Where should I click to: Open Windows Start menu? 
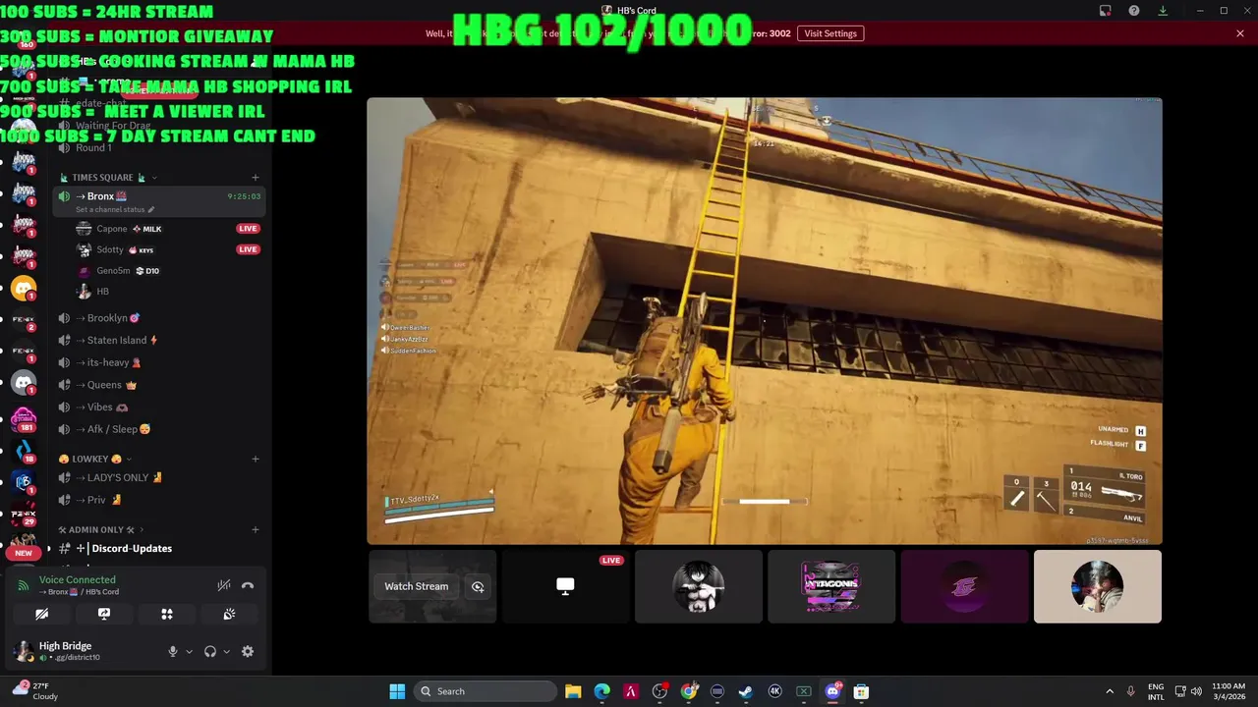click(x=397, y=691)
